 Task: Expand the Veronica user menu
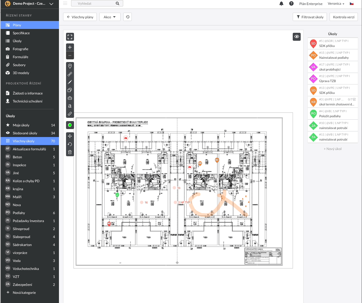coord(336,4)
